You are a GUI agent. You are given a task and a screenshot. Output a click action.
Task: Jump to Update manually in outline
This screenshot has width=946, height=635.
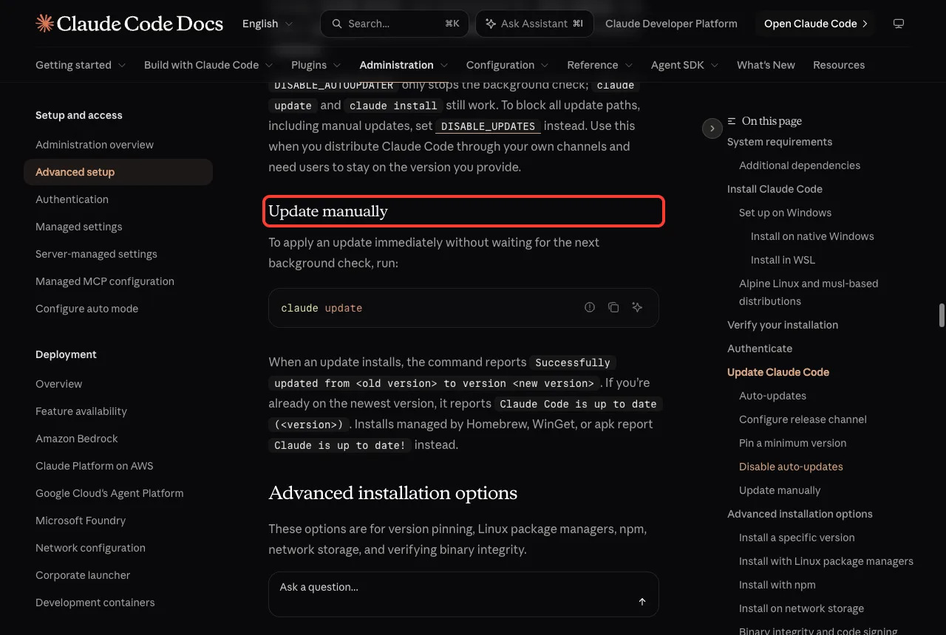coord(780,490)
